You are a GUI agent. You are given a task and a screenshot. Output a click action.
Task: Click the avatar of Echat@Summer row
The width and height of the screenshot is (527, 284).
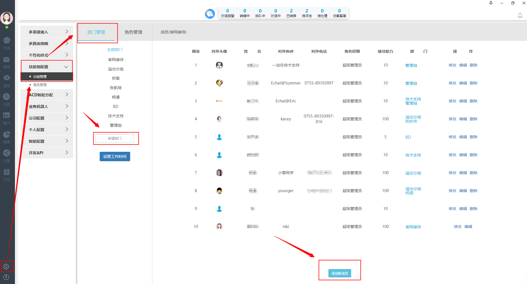(x=219, y=83)
